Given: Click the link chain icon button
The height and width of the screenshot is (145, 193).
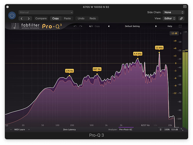Looking at the screenshot, I should point(181,18).
